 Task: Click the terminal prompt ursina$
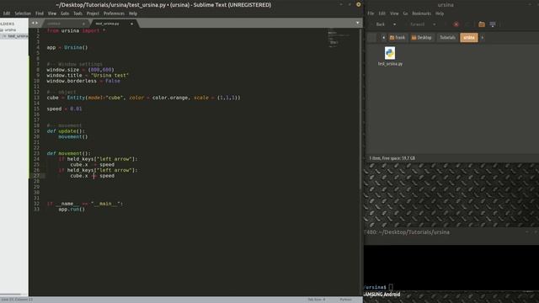coord(375,287)
